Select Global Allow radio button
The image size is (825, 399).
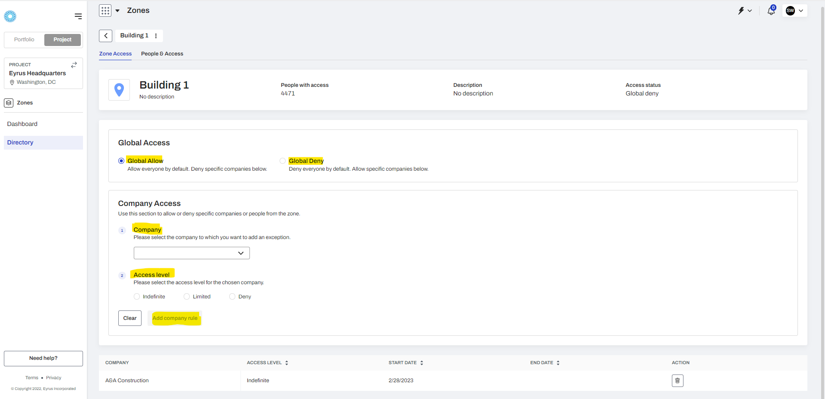pos(121,161)
